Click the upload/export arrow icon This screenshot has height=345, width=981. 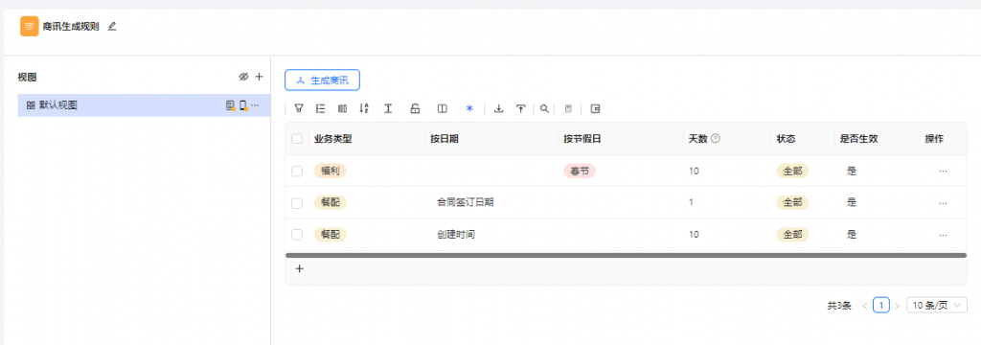(x=520, y=108)
